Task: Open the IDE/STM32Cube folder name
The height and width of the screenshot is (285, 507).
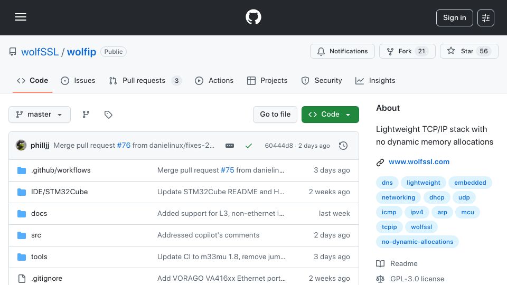Action: click(x=60, y=192)
